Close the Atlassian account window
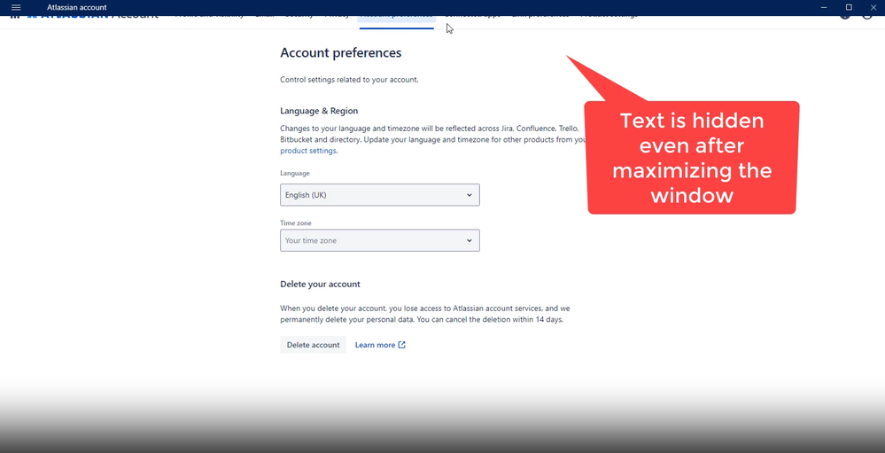 tap(873, 7)
